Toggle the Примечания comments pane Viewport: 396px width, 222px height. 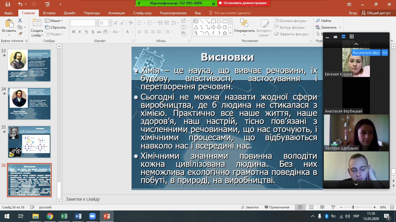(x=277, y=207)
